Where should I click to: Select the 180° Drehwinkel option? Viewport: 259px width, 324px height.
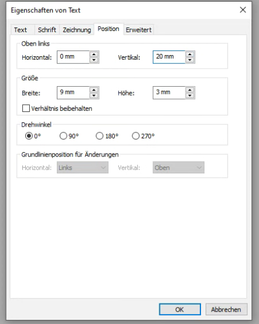(x=100, y=136)
